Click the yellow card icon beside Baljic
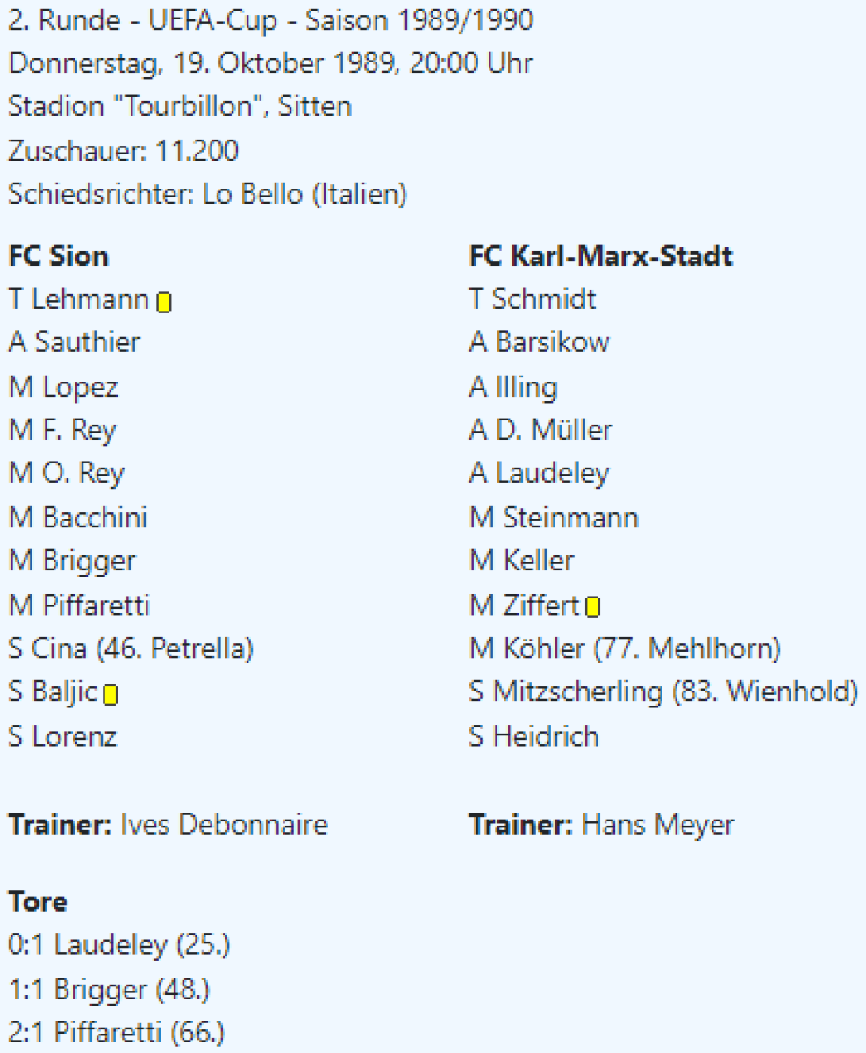 click(x=111, y=696)
